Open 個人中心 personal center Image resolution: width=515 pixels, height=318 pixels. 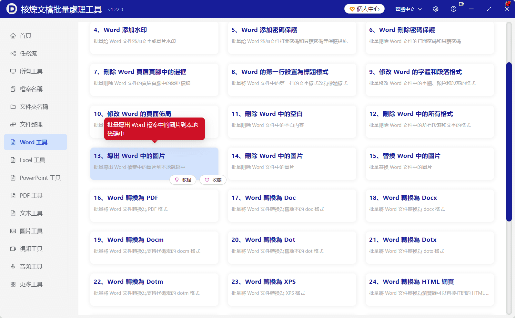(364, 9)
